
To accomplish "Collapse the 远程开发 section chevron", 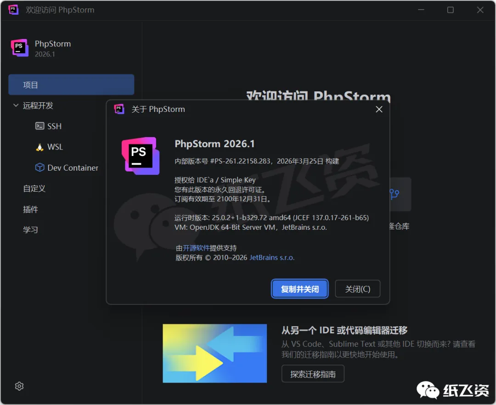I will 16,105.
